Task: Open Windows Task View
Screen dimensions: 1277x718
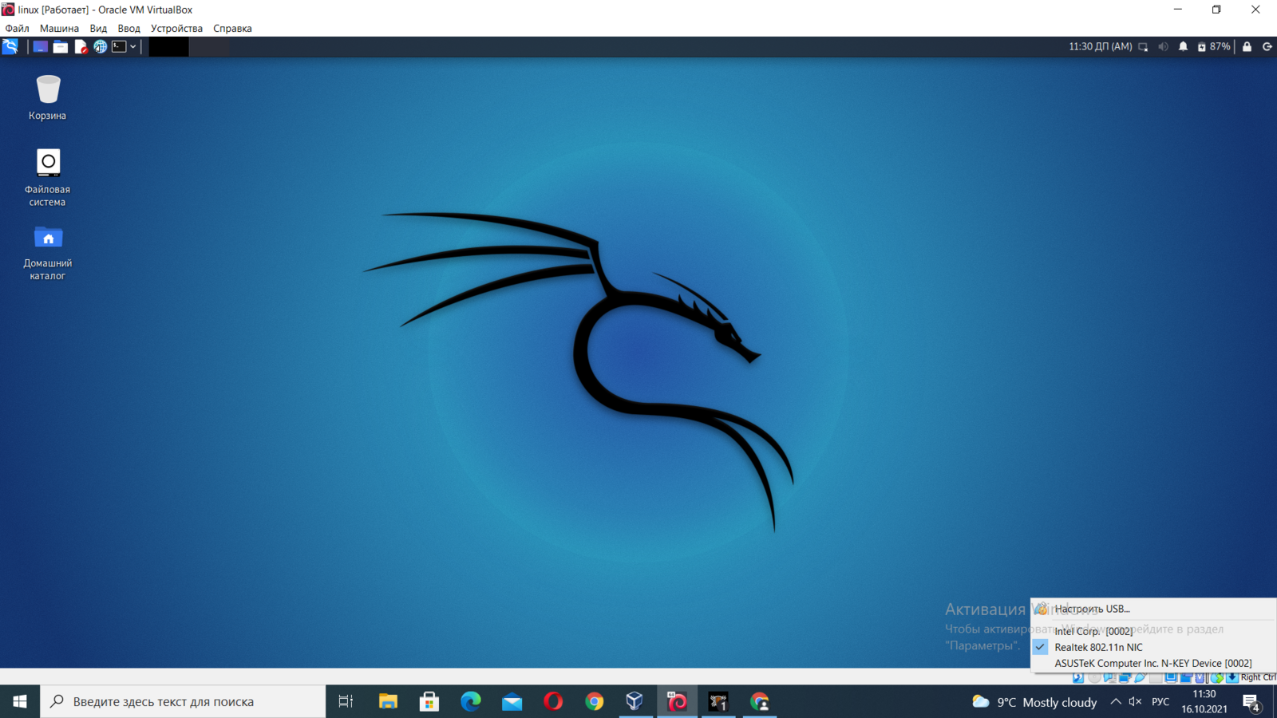Action: tap(346, 701)
